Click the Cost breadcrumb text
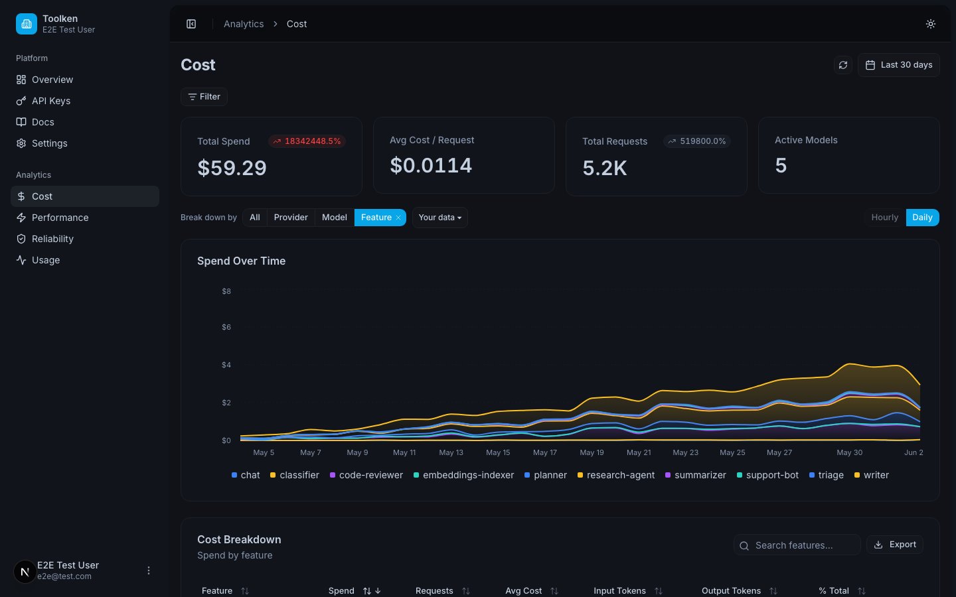The width and height of the screenshot is (956, 597). tap(297, 24)
